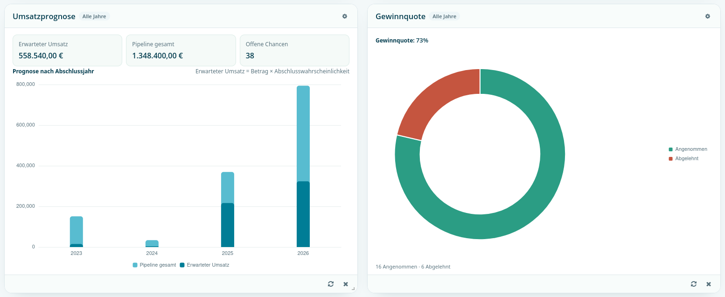Click the 'Pipeline gesamt' legend color swatch
Image resolution: width=725 pixels, height=297 pixels.
[x=135, y=265]
